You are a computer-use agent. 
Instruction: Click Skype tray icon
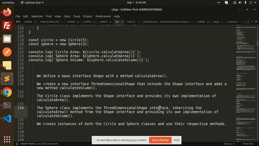click(x=227, y=2)
